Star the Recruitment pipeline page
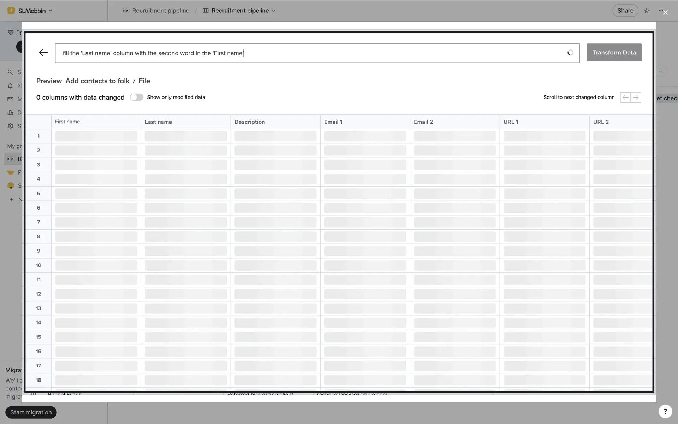Screen dimensions: 678x424 (647, 11)
